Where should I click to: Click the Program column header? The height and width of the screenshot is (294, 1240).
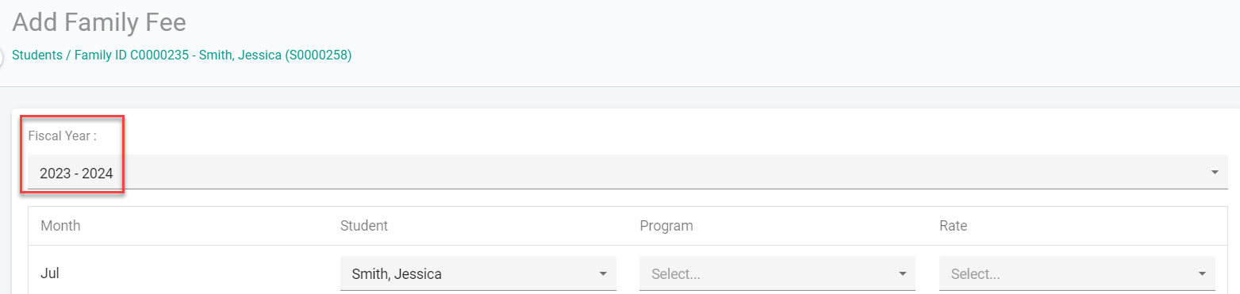[x=666, y=226]
